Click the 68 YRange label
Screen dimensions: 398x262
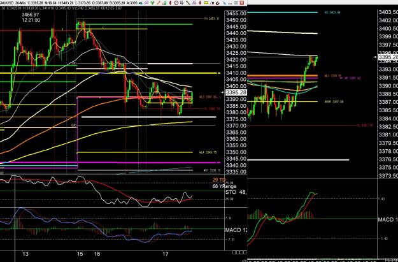point(224,187)
